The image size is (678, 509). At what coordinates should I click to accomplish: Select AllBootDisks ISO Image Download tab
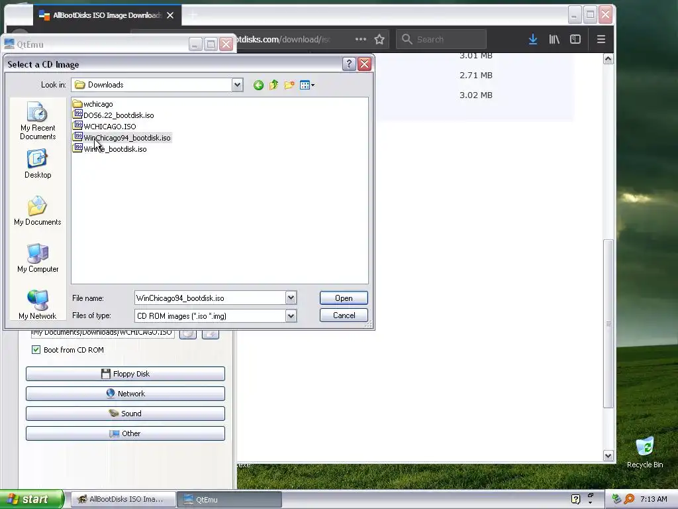coord(107,15)
